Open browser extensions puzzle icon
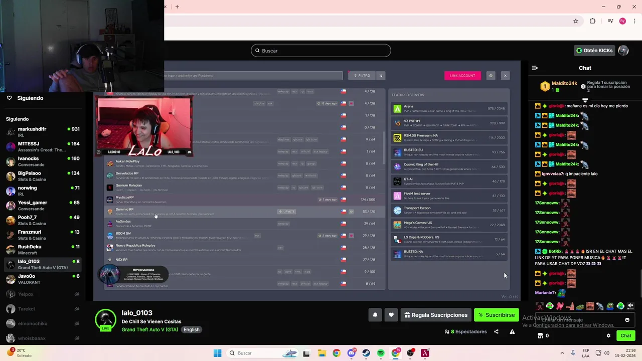Screen dimensions: 642x361 point(592,21)
